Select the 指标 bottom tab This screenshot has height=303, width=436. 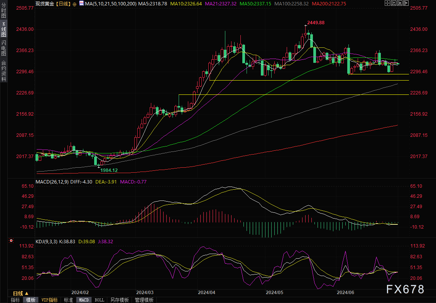click(15, 300)
